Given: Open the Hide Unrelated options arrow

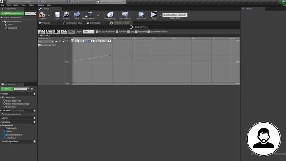Looking at the screenshot, I should 98,16.
